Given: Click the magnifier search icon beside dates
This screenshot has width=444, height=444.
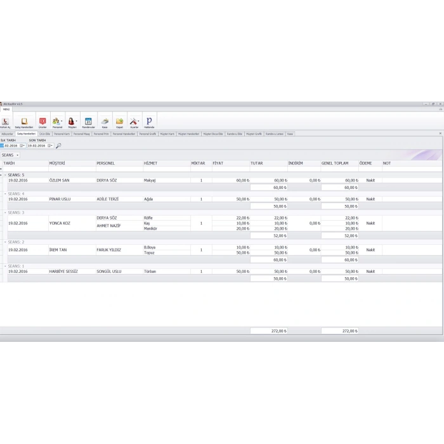Looking at the screenshot, I should click(x=58, y=146).
